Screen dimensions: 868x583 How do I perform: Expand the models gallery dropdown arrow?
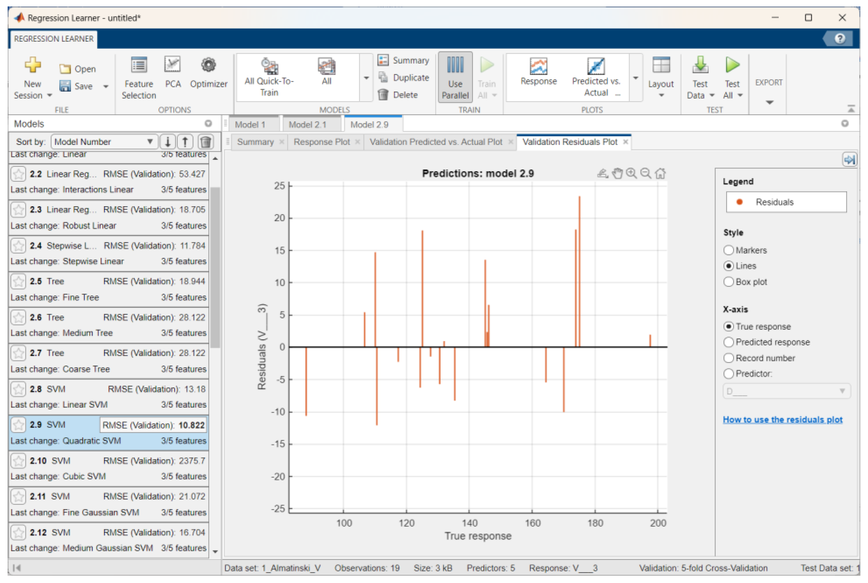(x=366, y=78)
